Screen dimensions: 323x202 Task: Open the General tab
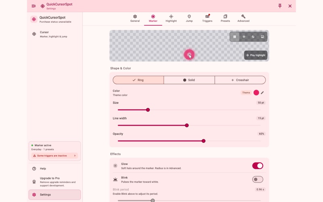click(135, 18)
